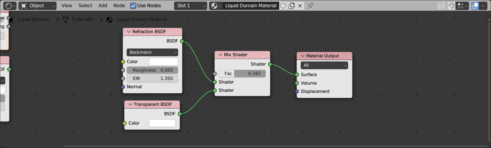Click the second Shader input socket on Mix Shader

215,90
